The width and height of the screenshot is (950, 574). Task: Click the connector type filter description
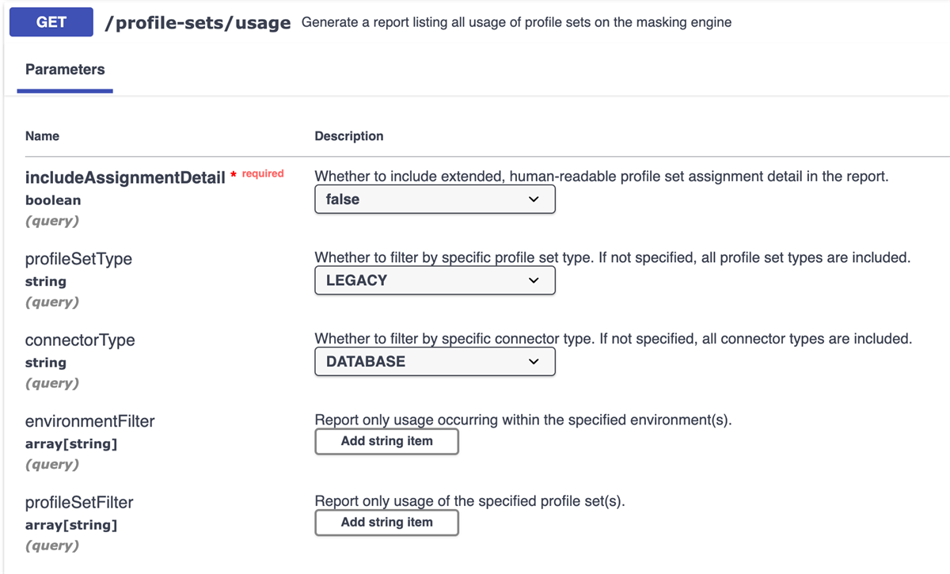tap(614, 338)
